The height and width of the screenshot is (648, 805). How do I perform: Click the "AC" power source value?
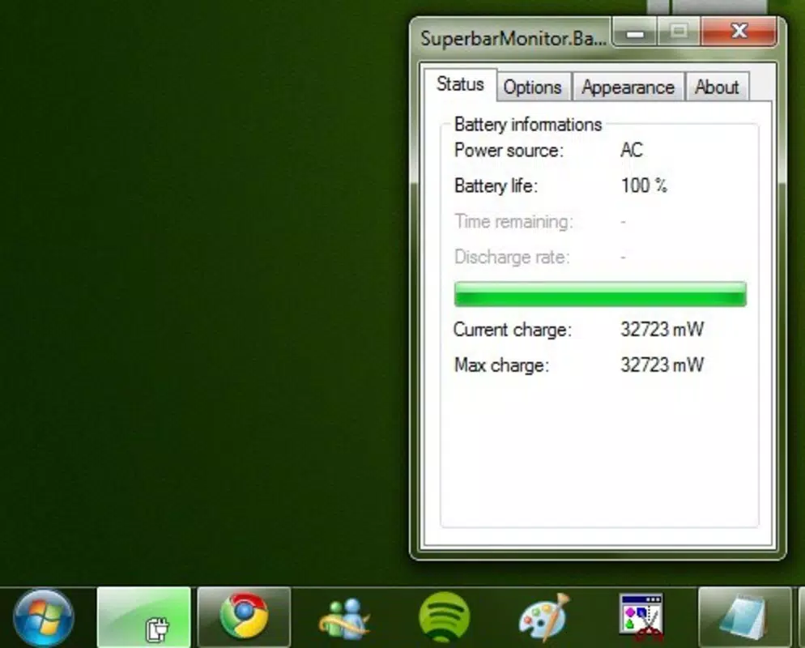(632, 150)
